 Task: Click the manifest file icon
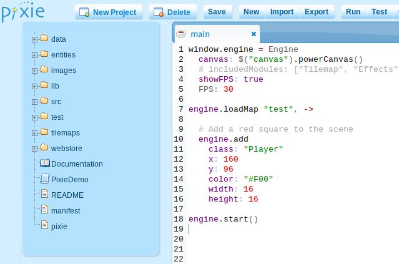[44, 209]
